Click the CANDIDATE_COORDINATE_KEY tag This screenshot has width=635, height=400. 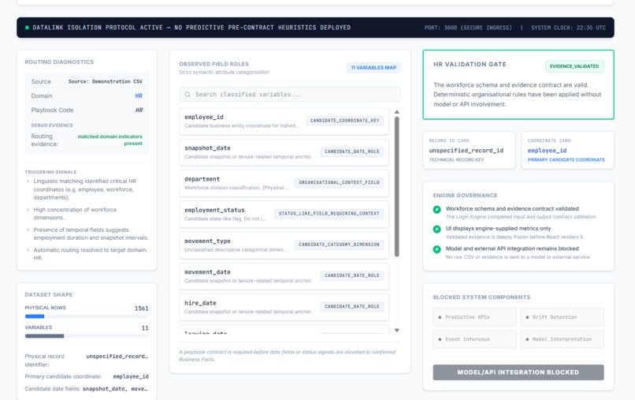(344, 121)
